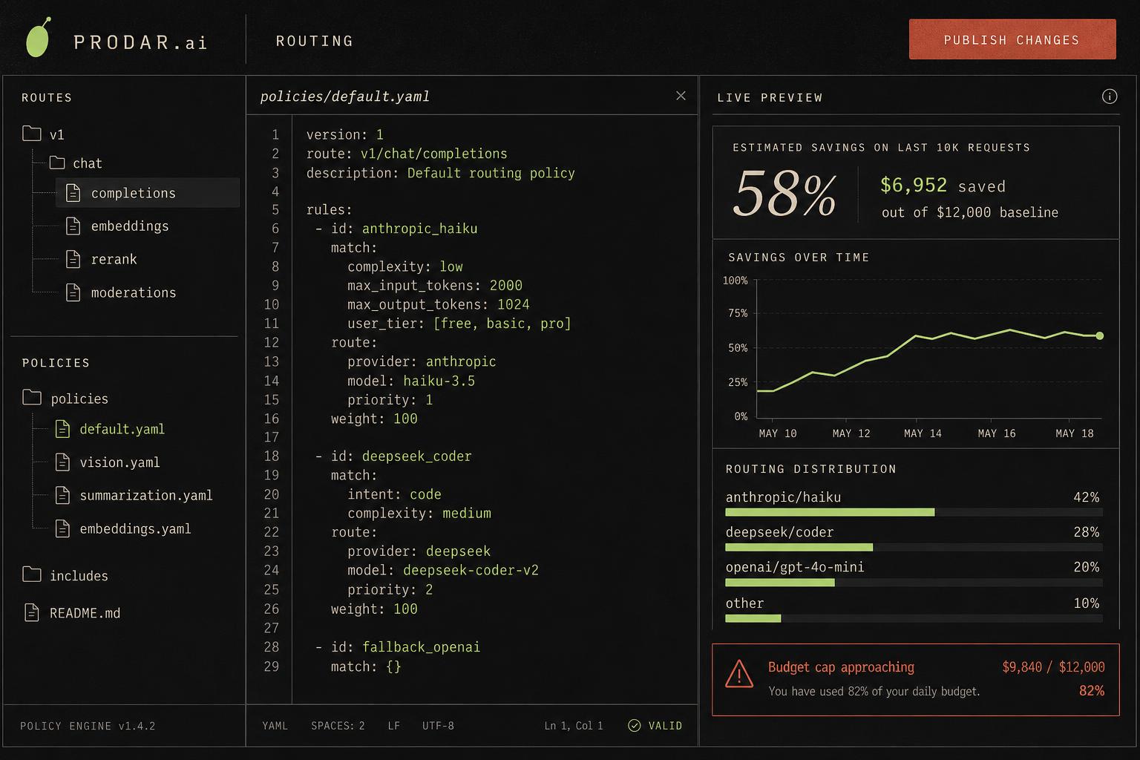This screenshot has height=760, width=1140.
Task: Click the README.md document icon
Action: coord(32,612)
